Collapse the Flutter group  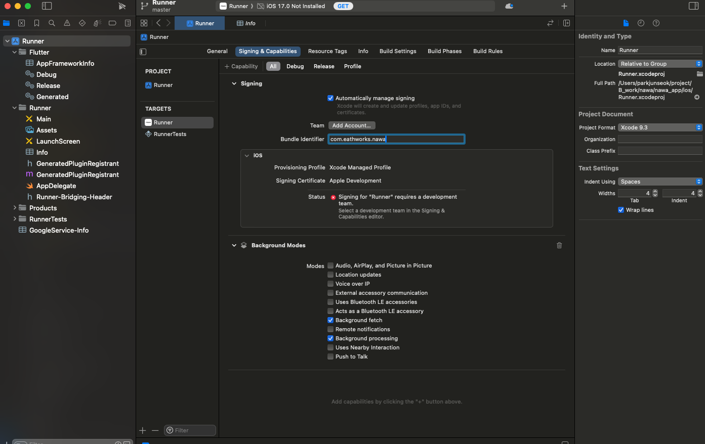pyautogui.click(x=14, y=52)
